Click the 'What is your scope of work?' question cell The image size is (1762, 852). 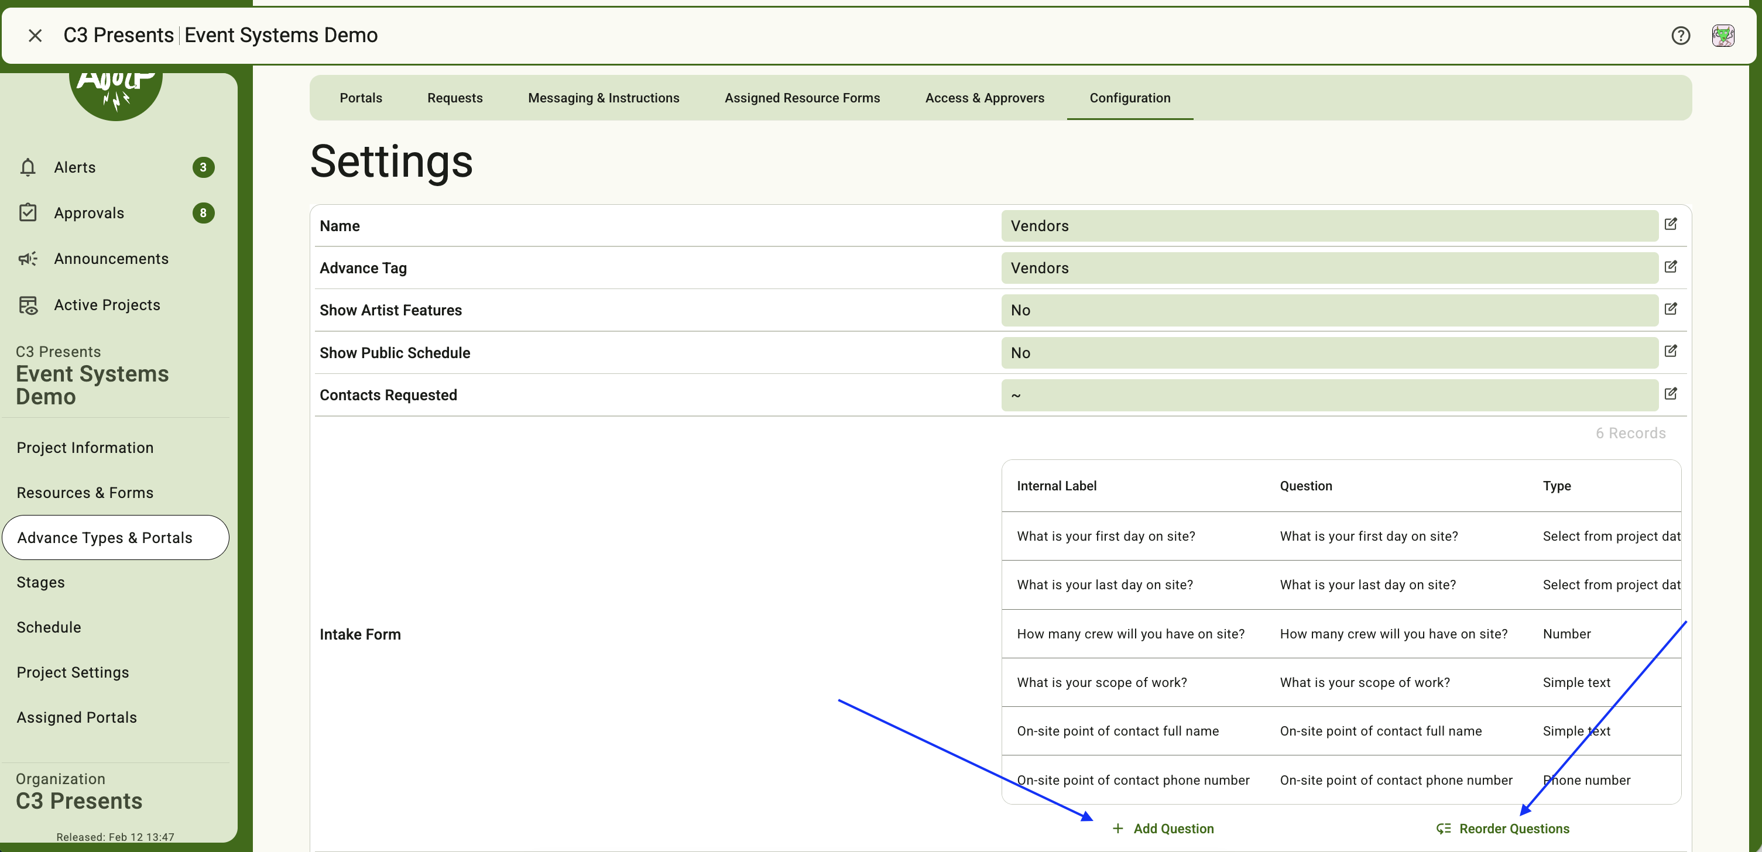[1365, 683]
